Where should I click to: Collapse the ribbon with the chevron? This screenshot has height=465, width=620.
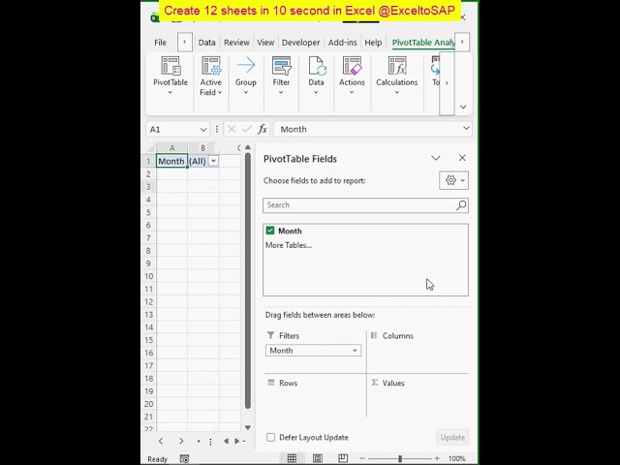463,107
